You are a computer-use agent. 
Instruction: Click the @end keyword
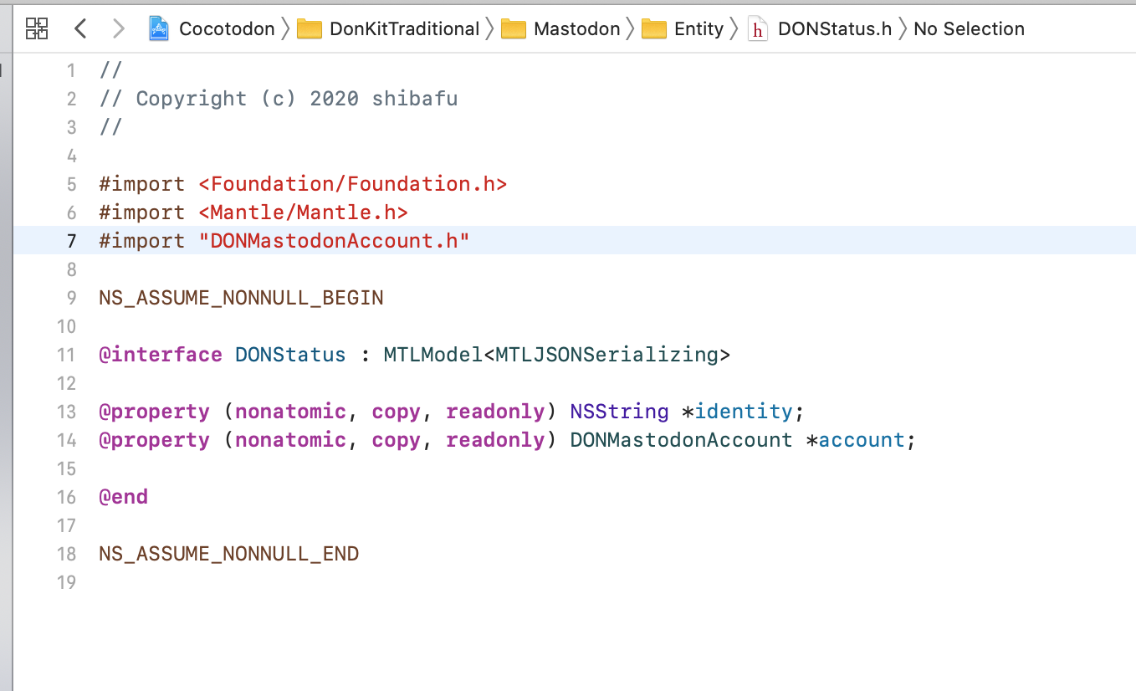(123, 497)
